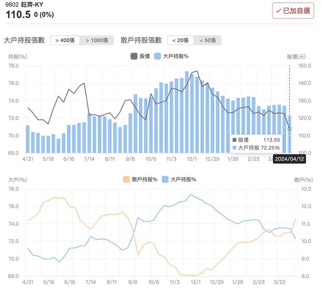Click the tallest bar above 12/1 in top chart
This screenshot has height=292, width=322.
[187, 112]
